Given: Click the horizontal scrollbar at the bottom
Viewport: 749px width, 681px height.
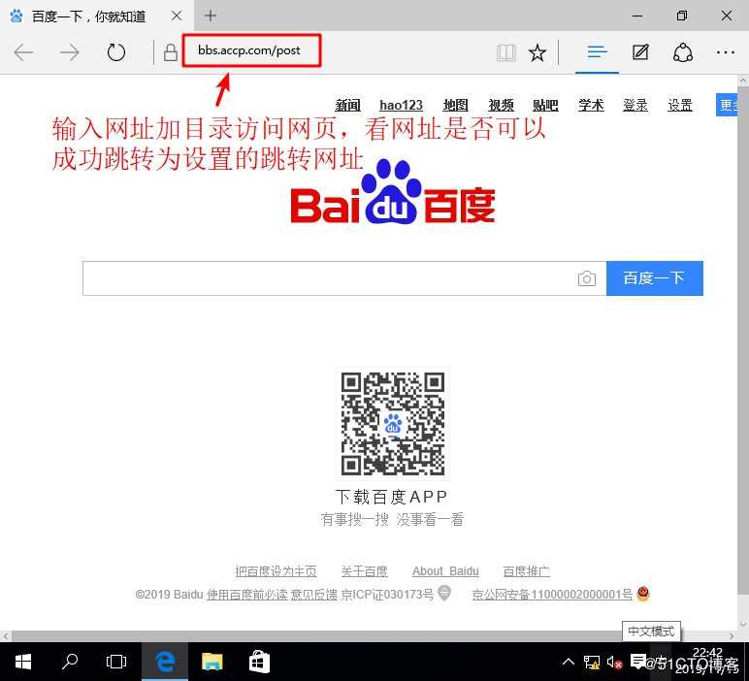Looking at the screenshot, I should click(368, 636).
